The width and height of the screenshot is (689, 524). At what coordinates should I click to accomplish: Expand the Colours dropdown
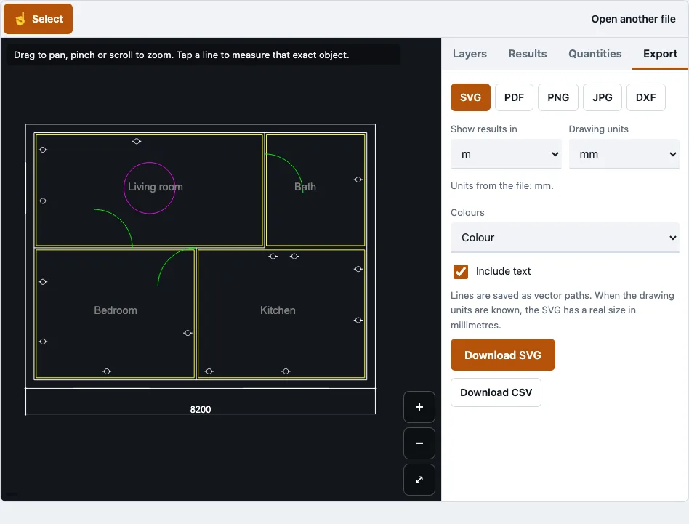coord(565,238)
